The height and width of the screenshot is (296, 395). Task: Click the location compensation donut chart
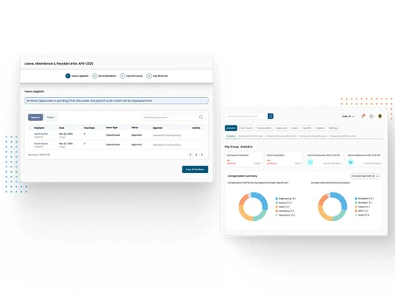click(x=333, y=207)
